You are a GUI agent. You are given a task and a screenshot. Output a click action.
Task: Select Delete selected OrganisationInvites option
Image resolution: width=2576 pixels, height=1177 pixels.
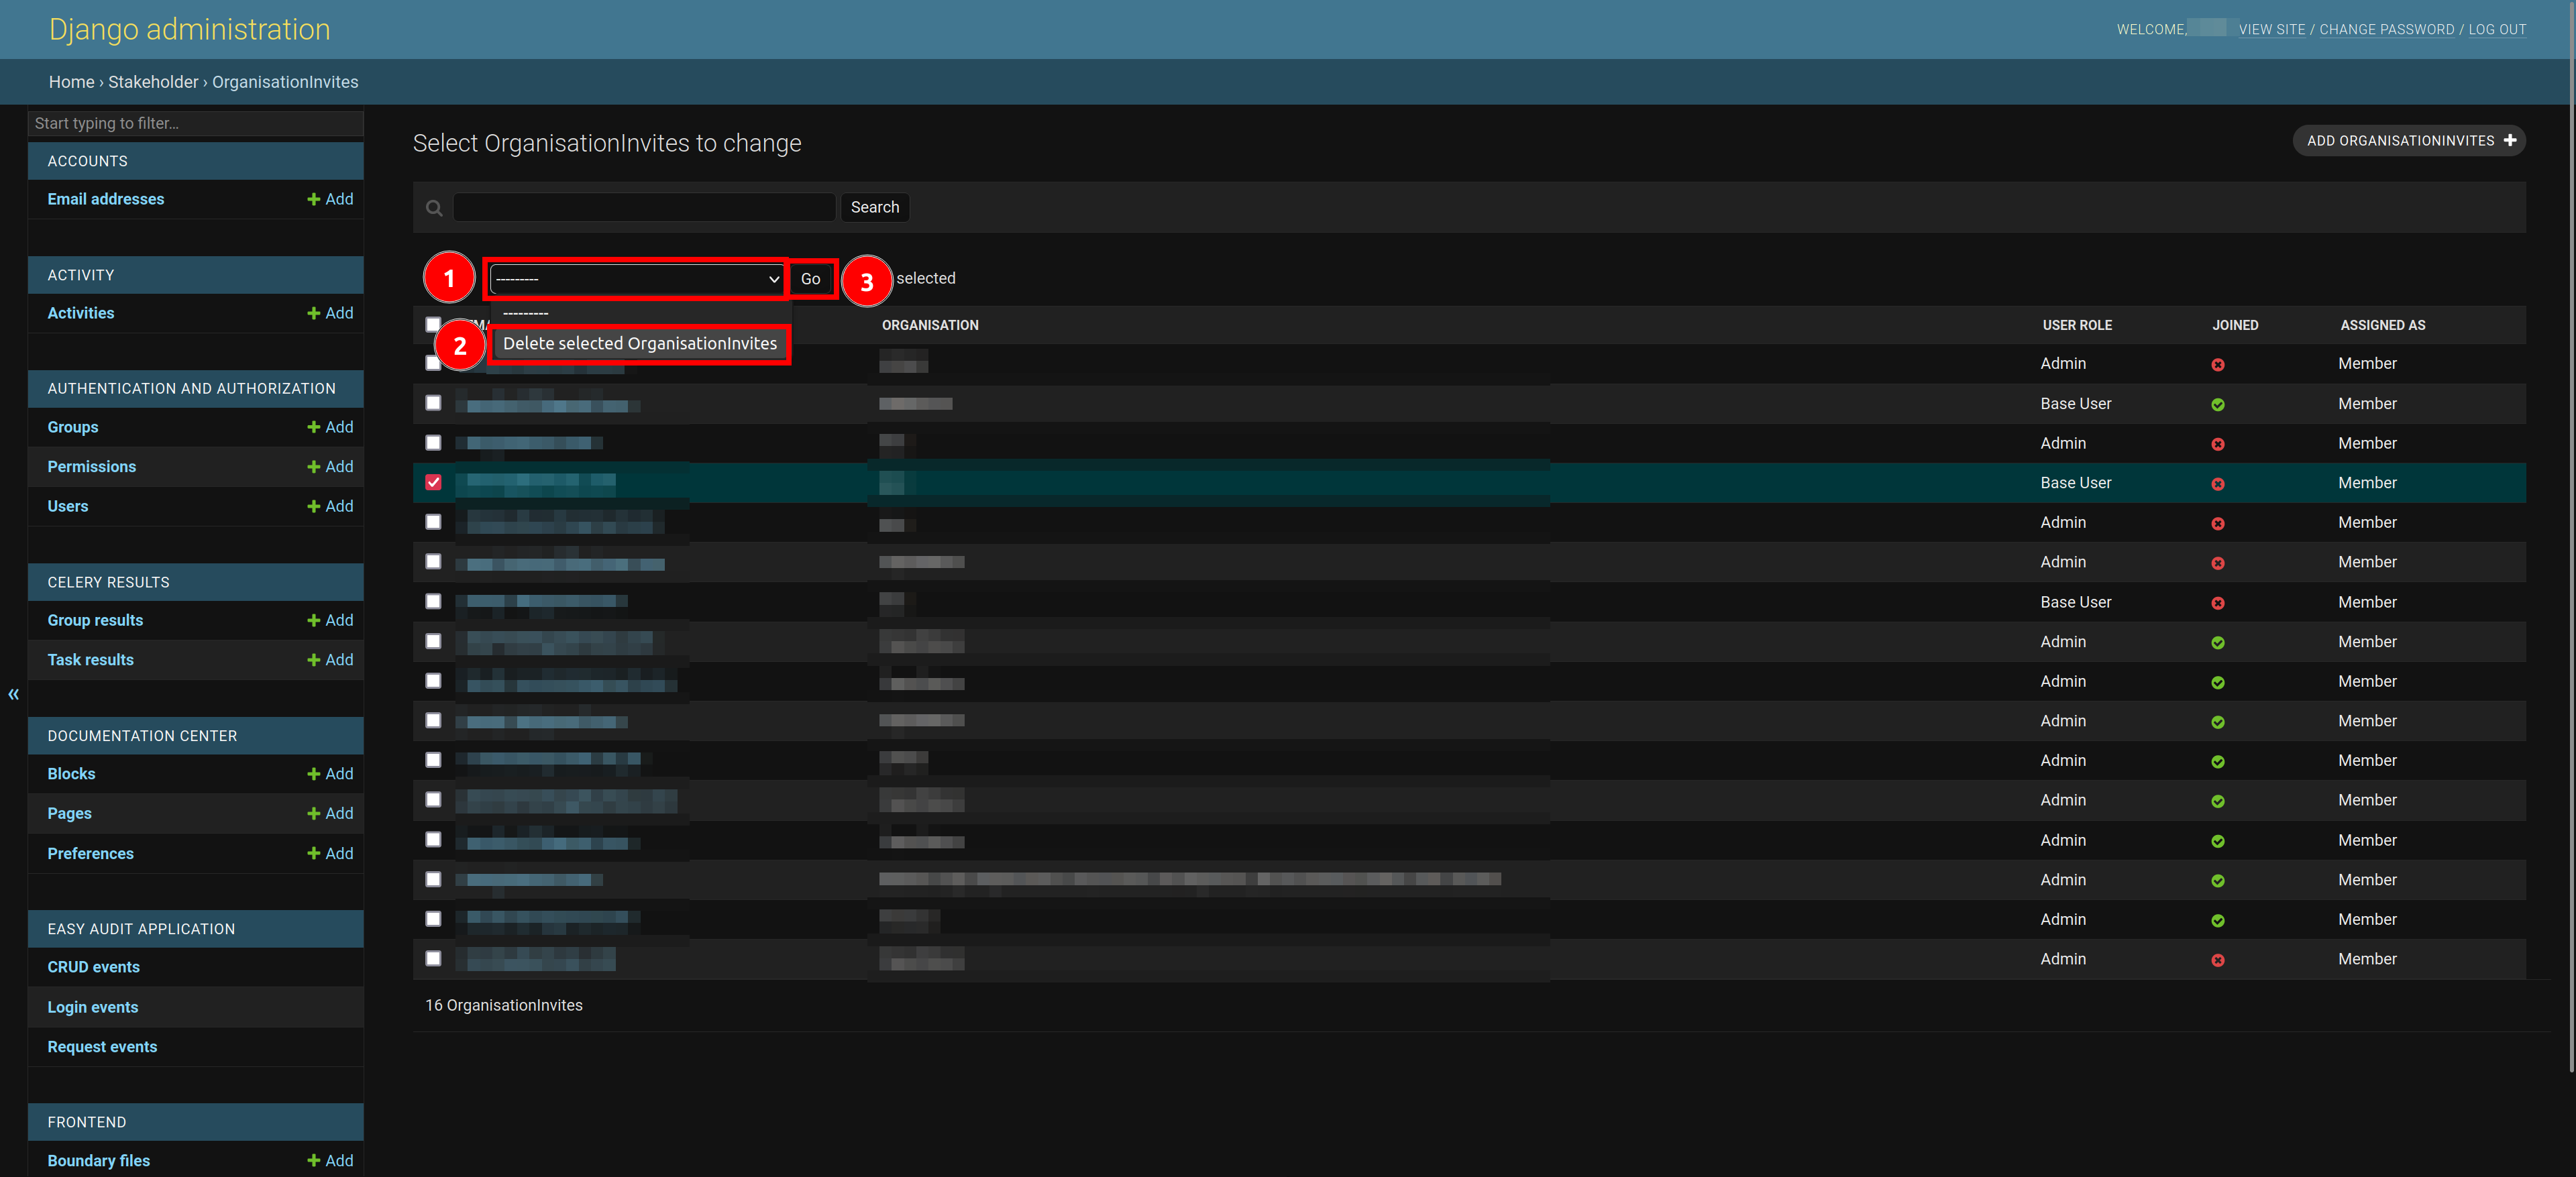(640, 344)
